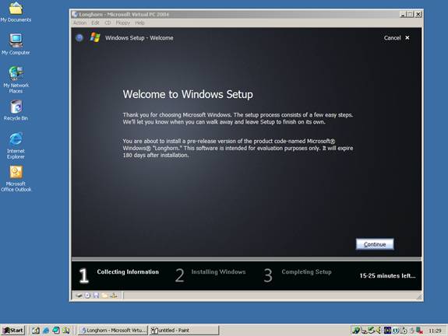Click step 2 Installing Windows label
Image resolution: width=448 pixels, height=336 pixels.
pos(218,271)
